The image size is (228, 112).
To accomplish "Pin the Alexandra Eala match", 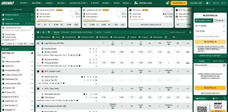I will (x=38, y=94).
